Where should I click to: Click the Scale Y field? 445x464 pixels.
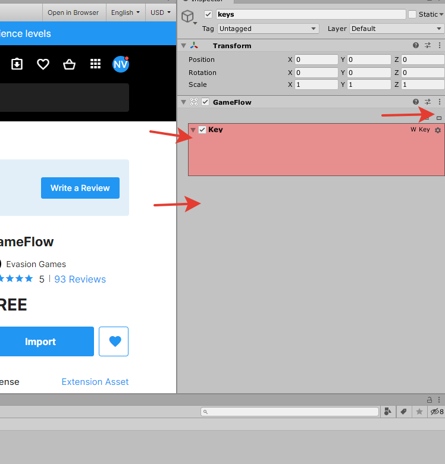(x=369, y=84)
